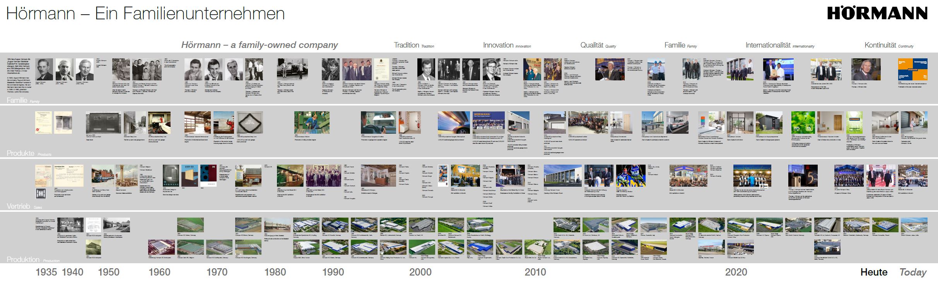Open the security bollards perimeter protection photo
Image resolution: width=938 pixels, height=286 pixels.
coord(653,123)
